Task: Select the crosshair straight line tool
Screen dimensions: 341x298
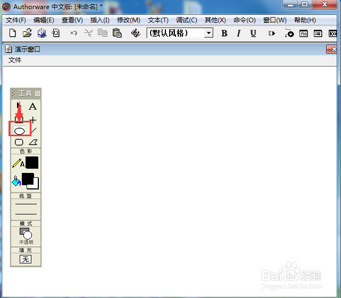Action: pos(33,120)
